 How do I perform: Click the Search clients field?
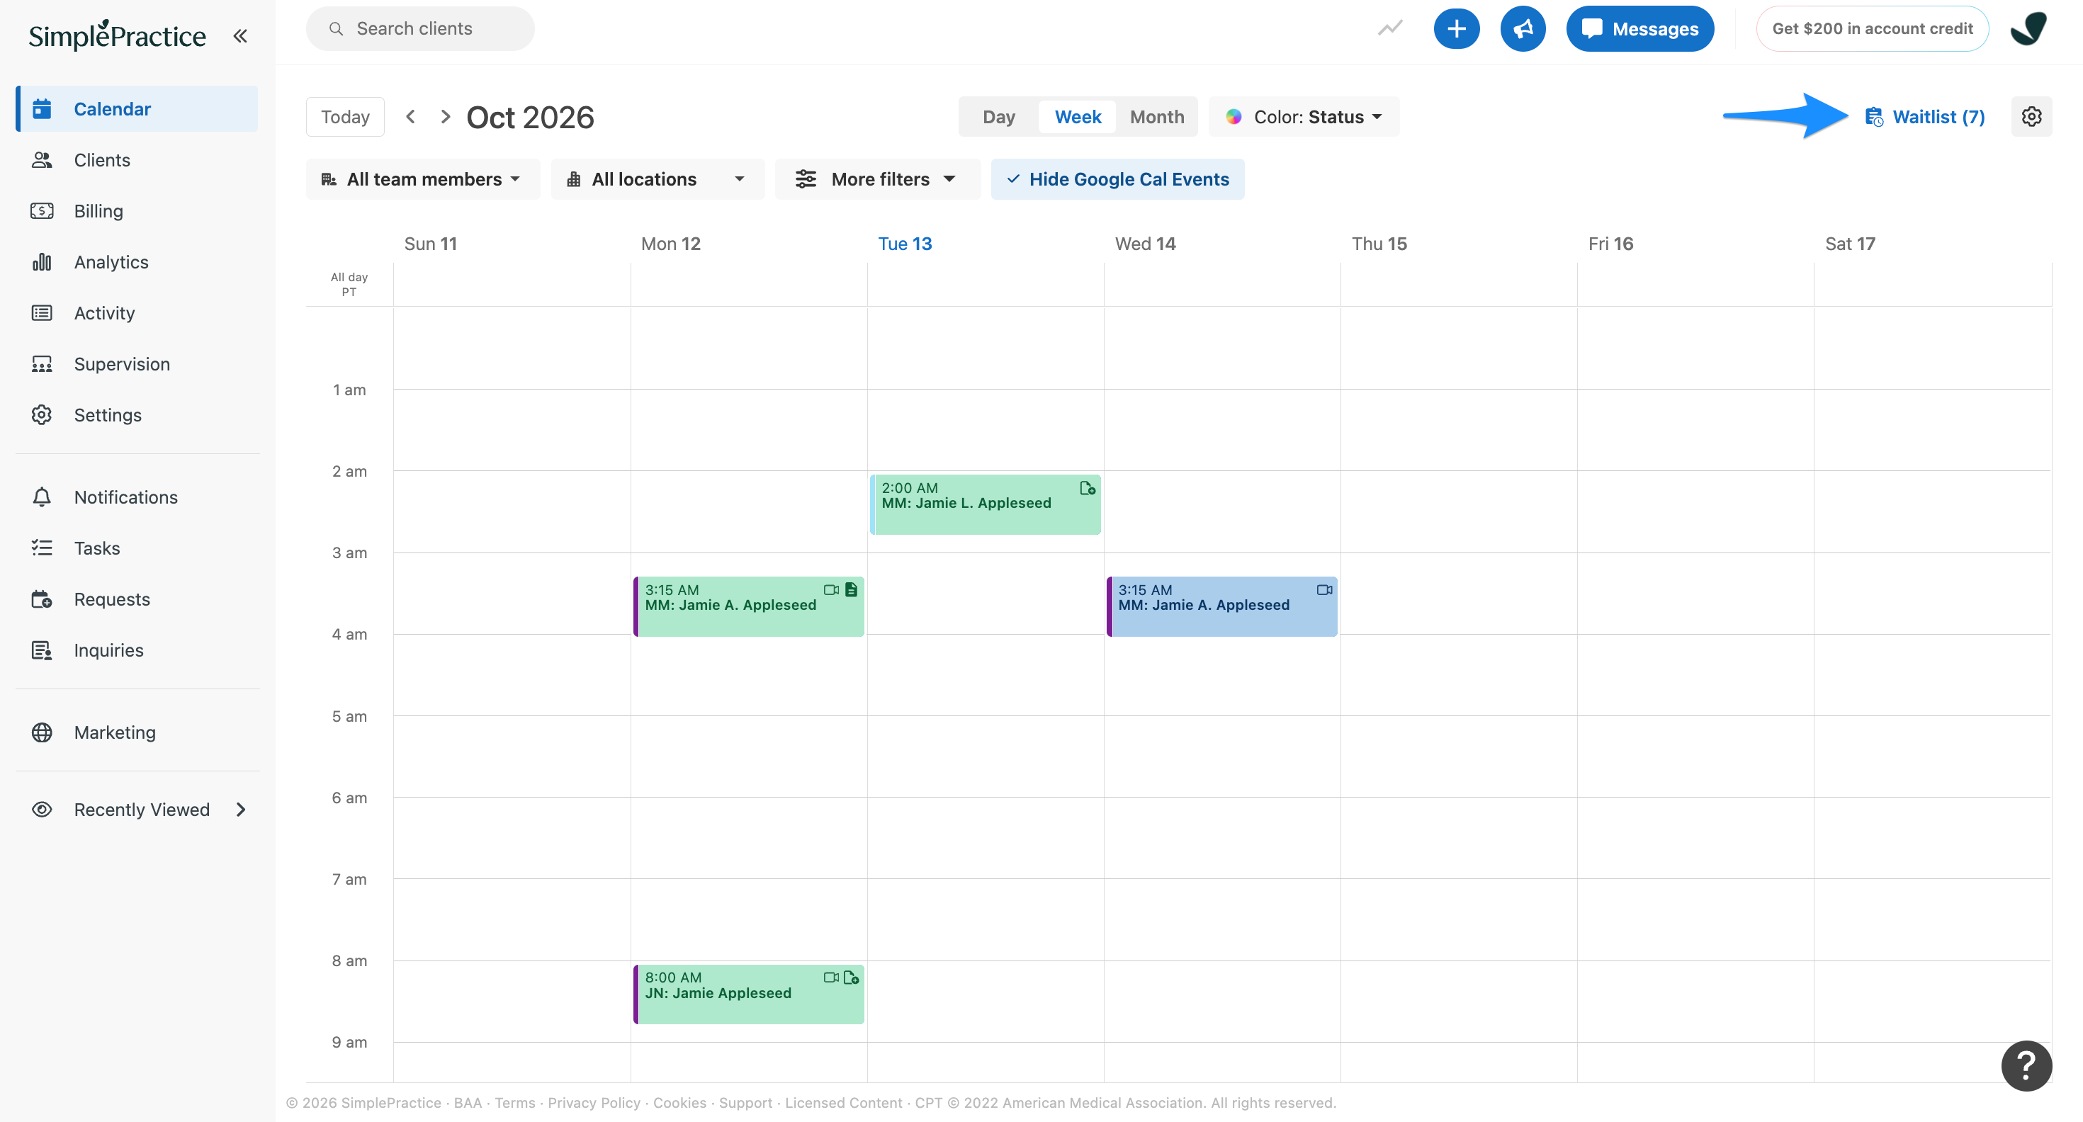point(419,29)
